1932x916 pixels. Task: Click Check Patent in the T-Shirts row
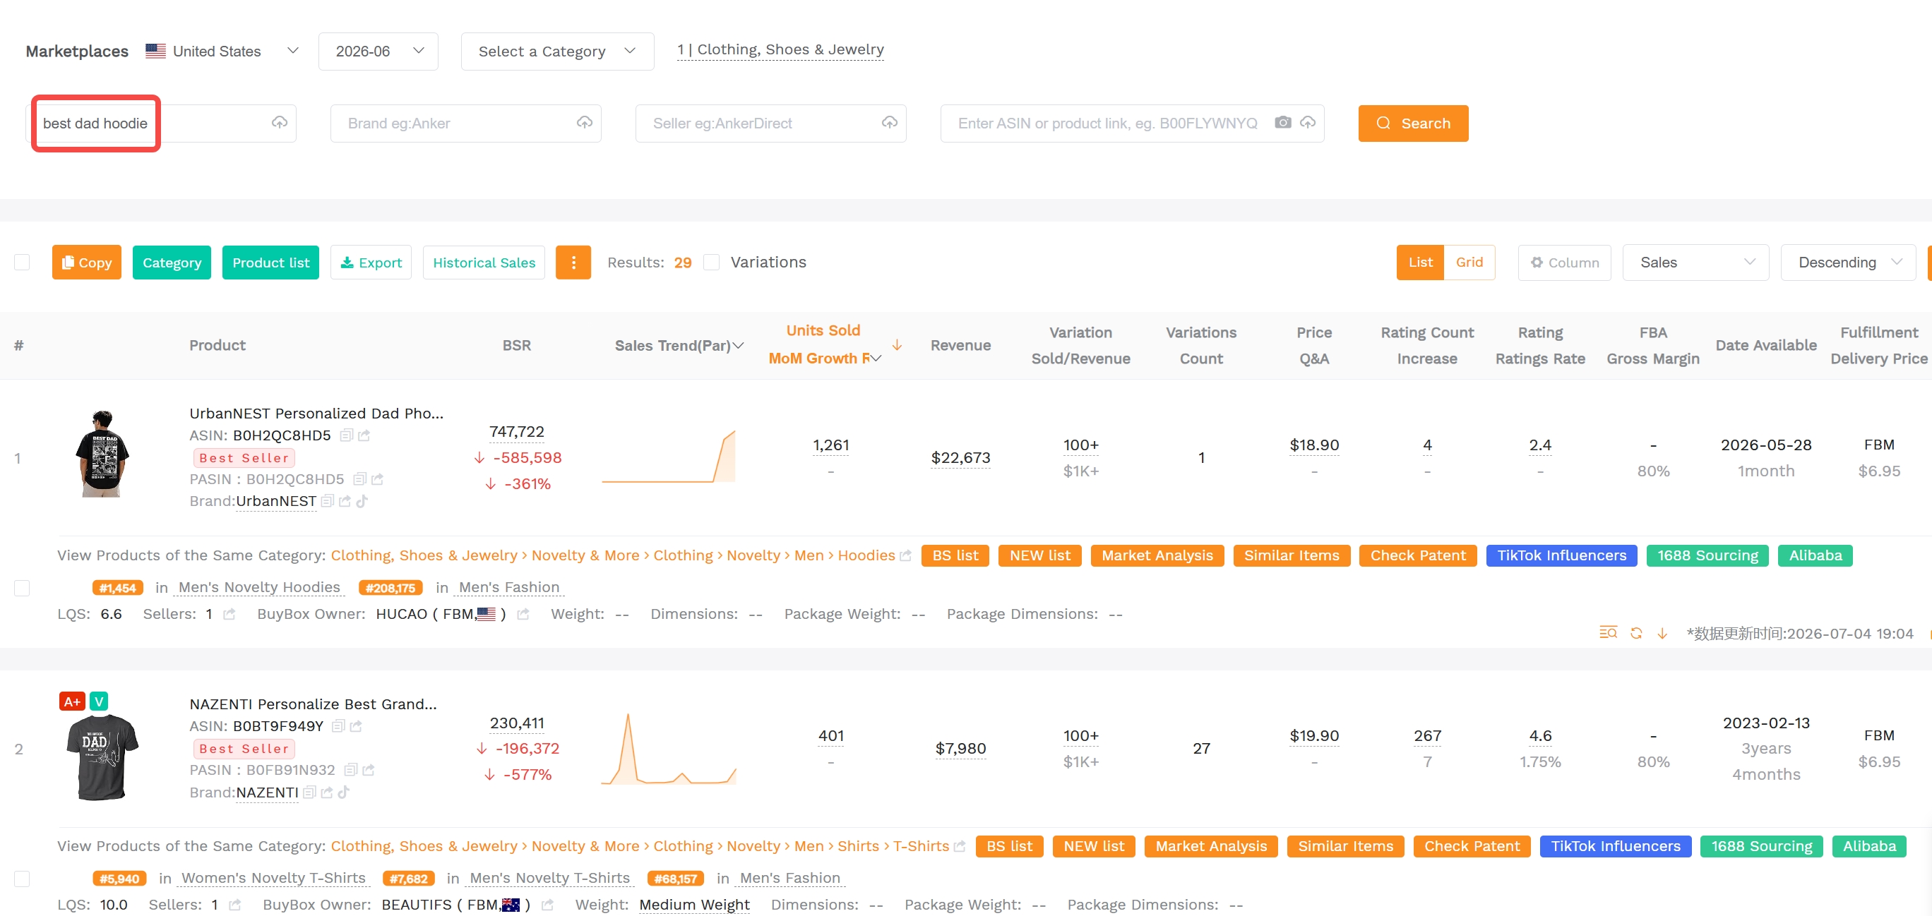(1472, 846)
